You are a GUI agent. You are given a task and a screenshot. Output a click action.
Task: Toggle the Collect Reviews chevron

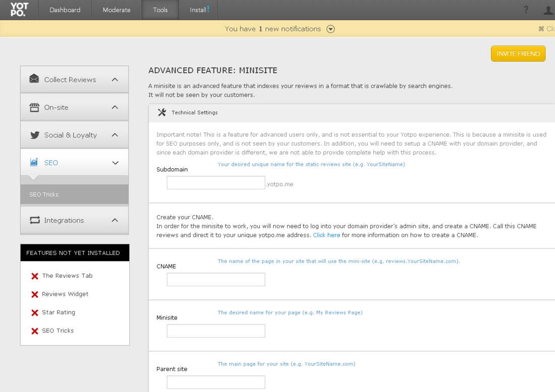point(115,80)
